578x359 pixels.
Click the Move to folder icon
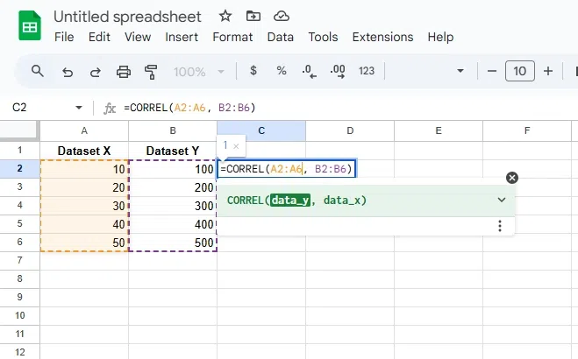pos(253,17)
